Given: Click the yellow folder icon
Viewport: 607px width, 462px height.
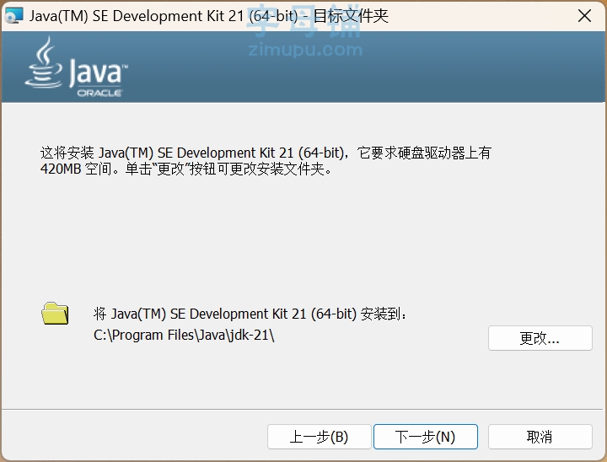Looking at the screenshot, I should 55,314.
